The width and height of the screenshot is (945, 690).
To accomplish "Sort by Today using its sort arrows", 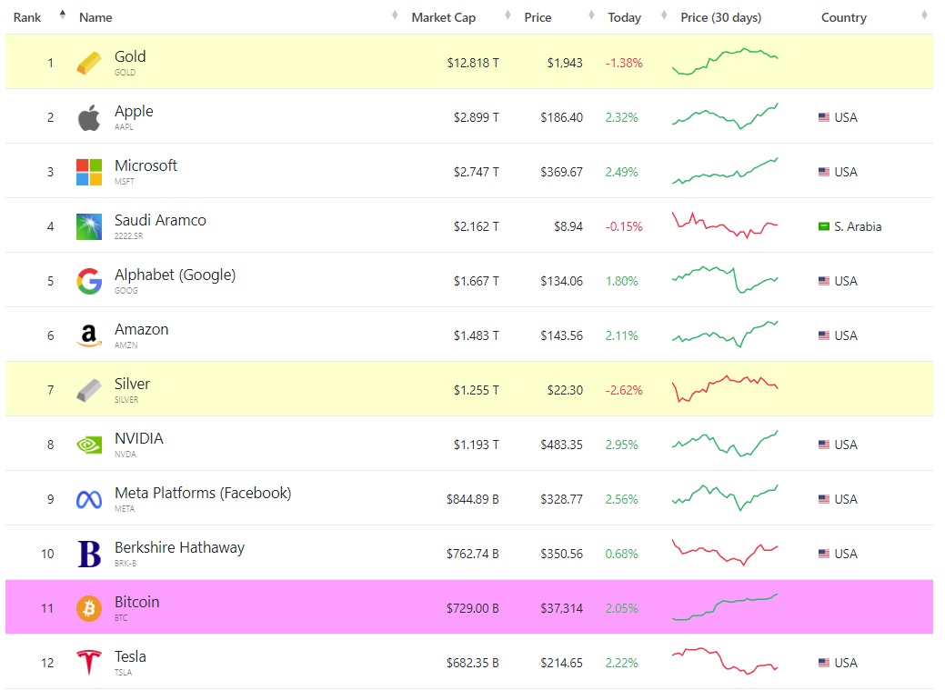I will (664, 15).
